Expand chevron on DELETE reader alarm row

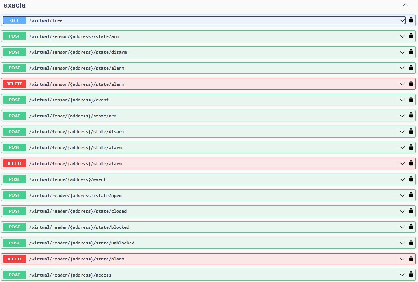[x=402, y=259]
